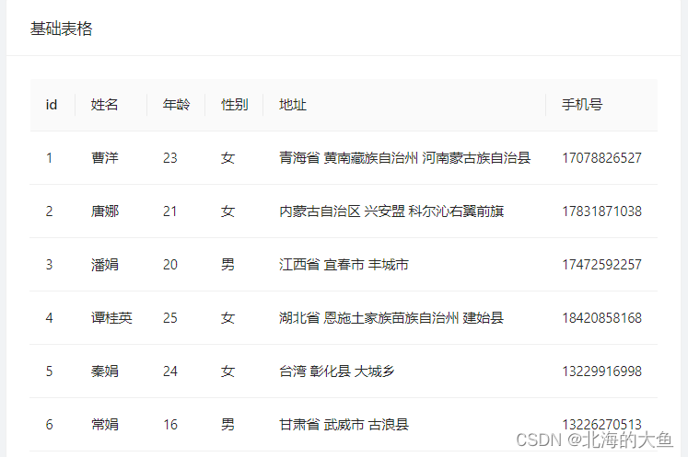This screenshot has height=457, width=688.
Task: Click address 青海省 黄南藏族自治州 河南蒙古族自治县
Action: point(405,158)
